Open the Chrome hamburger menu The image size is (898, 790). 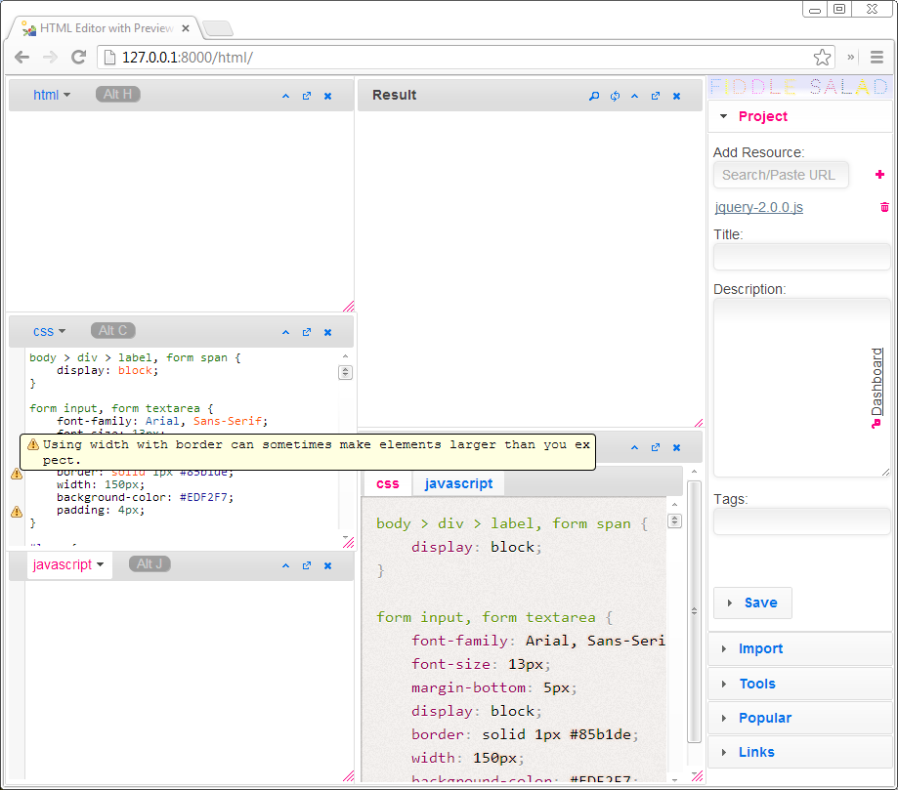pyautogui.click(x=877, y=58)
